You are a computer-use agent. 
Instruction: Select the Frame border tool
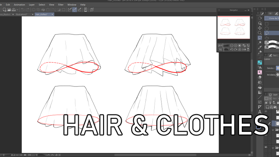[x=260, y=102]
